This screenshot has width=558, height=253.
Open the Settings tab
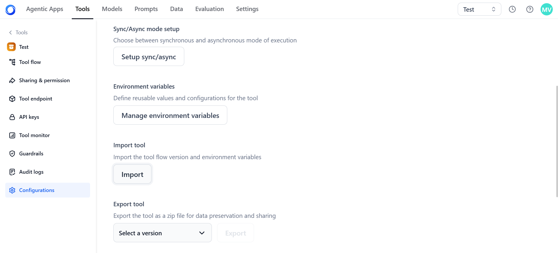pos(247,9)
